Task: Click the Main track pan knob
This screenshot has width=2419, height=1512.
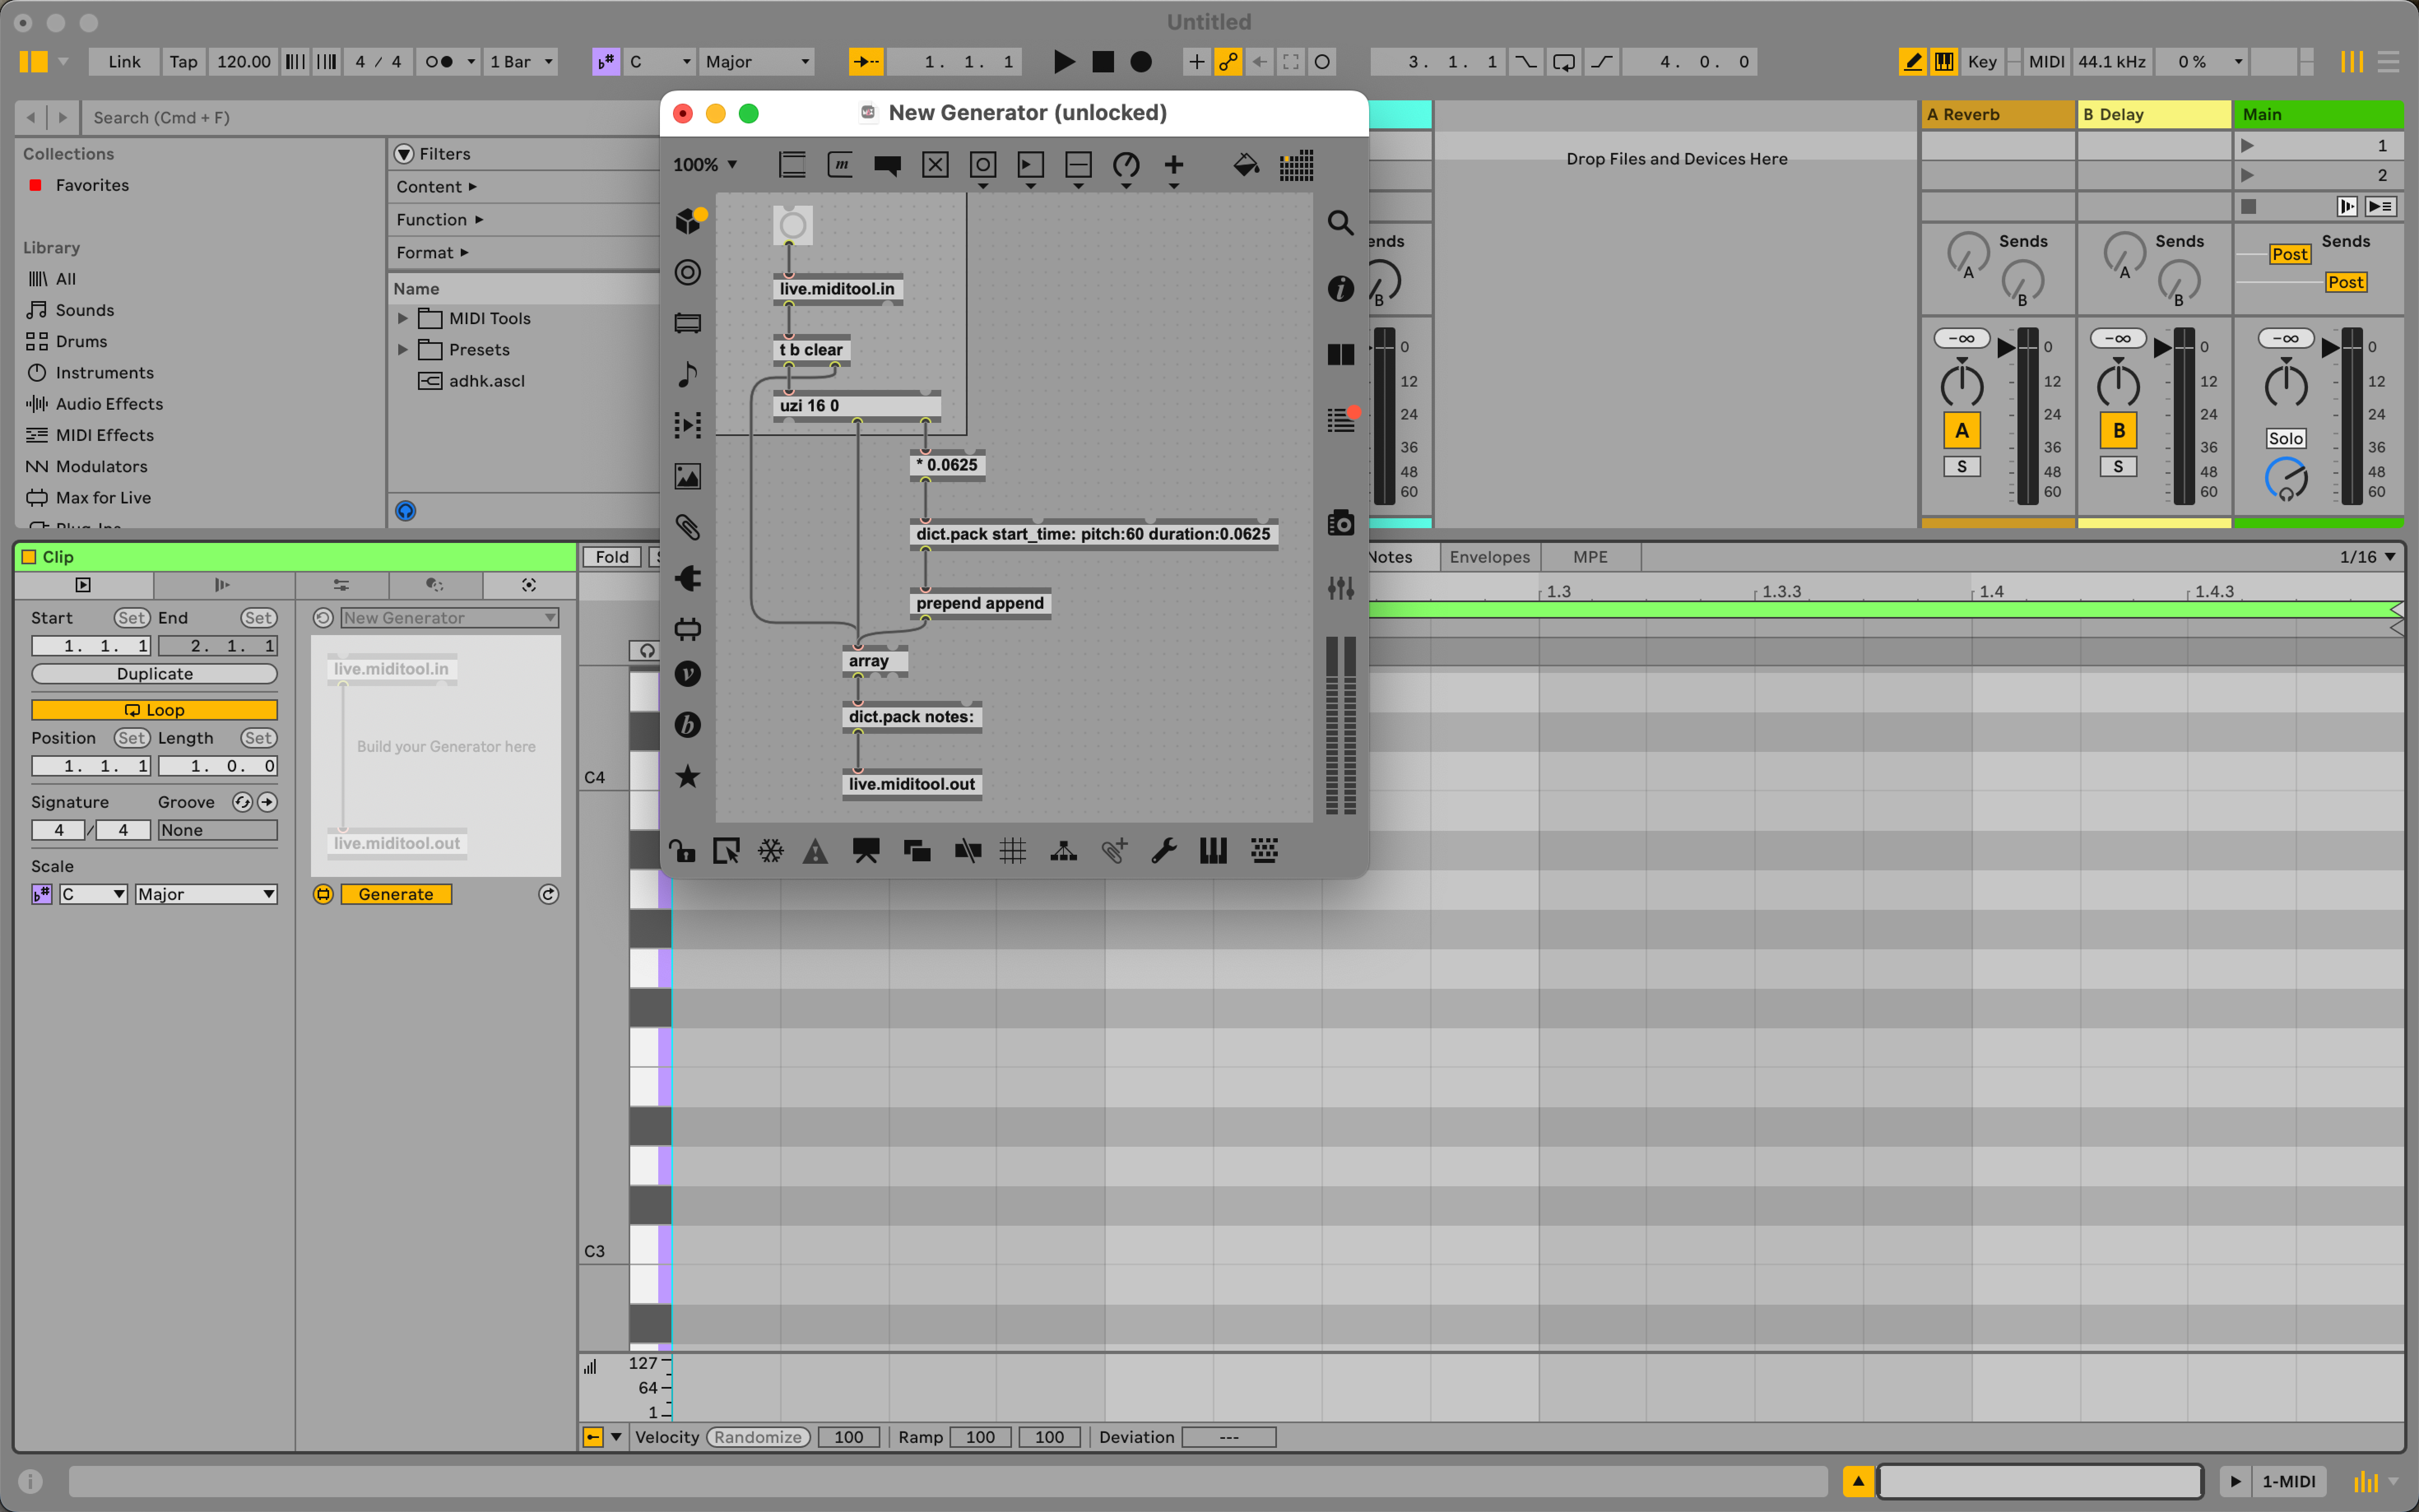Action: tap(2286, 385)
